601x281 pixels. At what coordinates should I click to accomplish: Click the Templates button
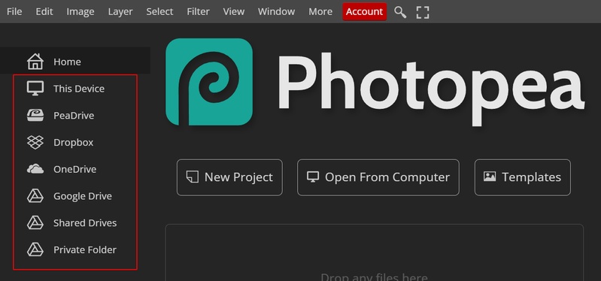click(523, 177)
